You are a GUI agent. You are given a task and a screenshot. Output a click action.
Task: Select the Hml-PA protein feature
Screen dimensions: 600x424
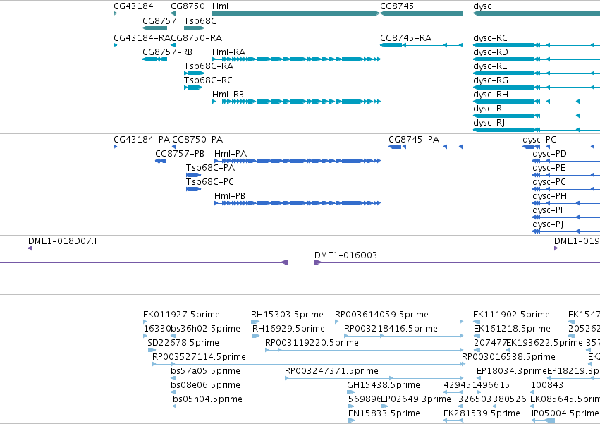click(298, 161)
